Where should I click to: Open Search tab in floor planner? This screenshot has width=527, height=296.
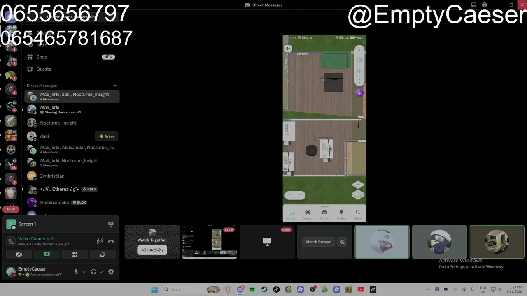358,214
